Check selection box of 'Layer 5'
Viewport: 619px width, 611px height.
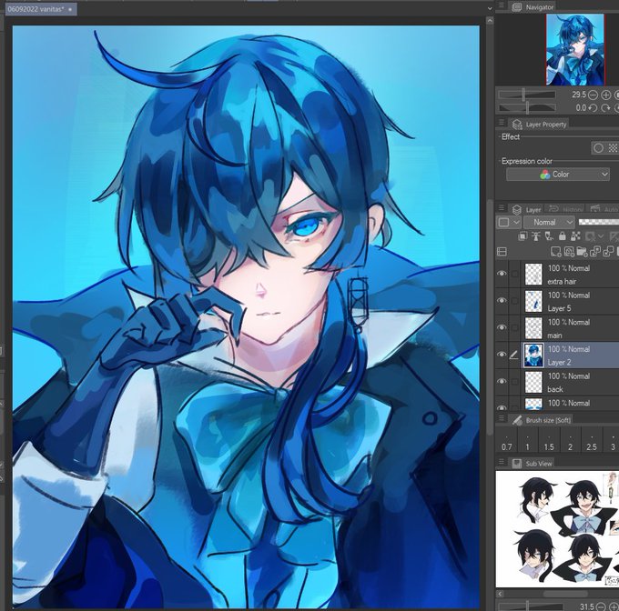pyautogui.click(x=514, y=300)
